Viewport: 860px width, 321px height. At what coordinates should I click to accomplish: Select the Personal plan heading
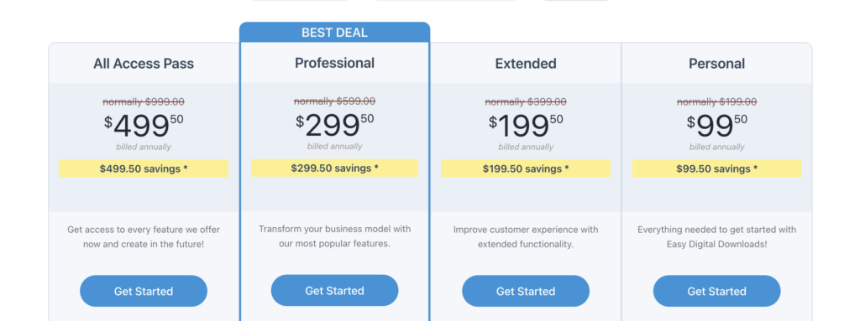tap(717, 64)
